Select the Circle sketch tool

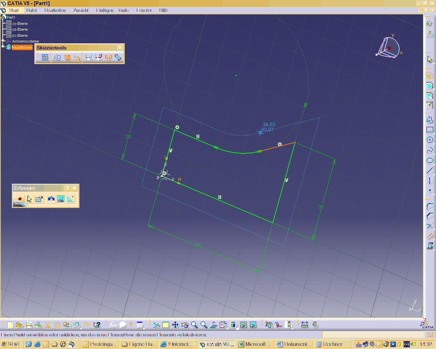click(x=430, y=140)
